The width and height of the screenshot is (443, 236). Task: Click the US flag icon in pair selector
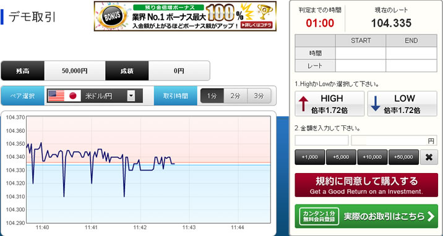[x=56, y=96]
